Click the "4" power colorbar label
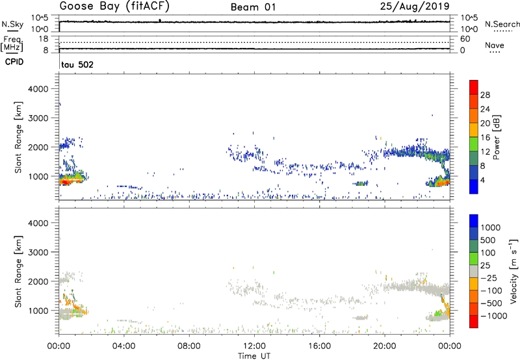Image resolution: width=520 pixels, height=360 pixels. pos(482,180)
